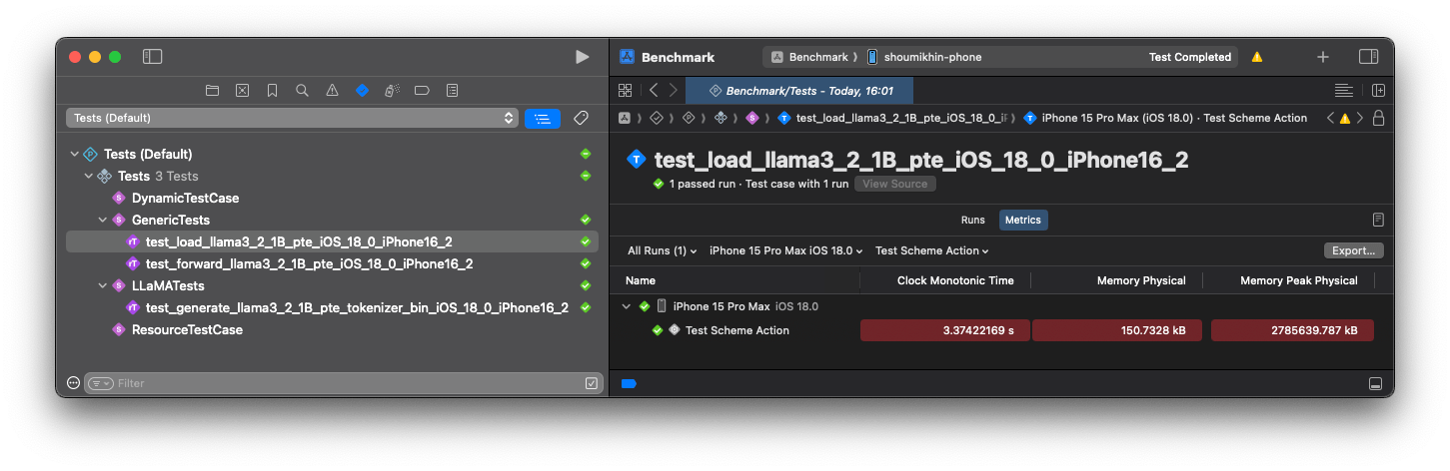This screenshot has height=471, width=1450.
Task: Open the Find navigator magnifier icon
Action: [302, 90]
